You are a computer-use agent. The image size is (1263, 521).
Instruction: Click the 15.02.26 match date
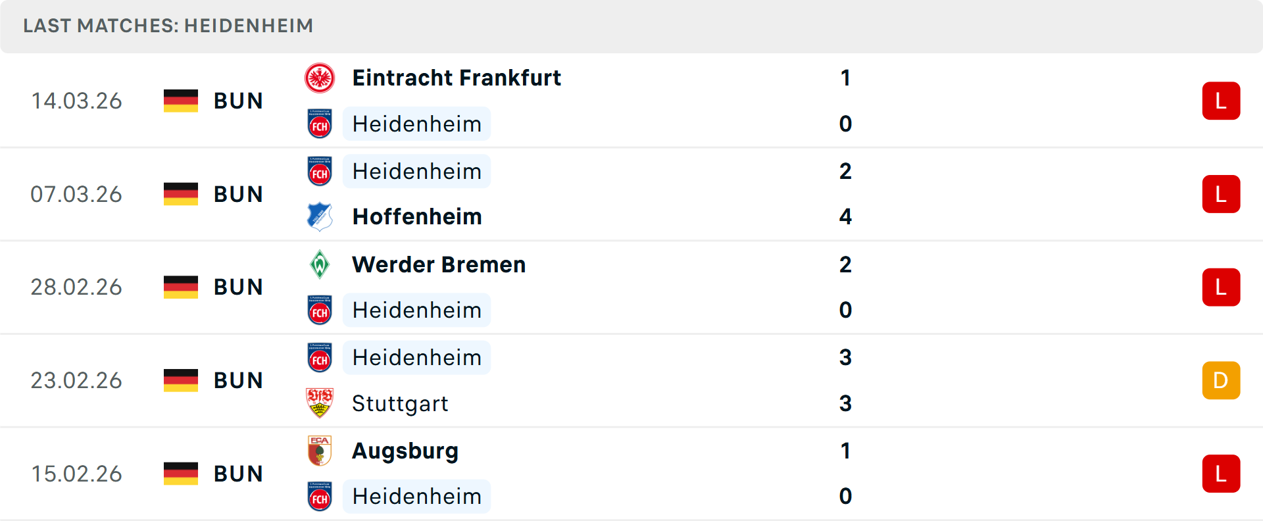76,474
